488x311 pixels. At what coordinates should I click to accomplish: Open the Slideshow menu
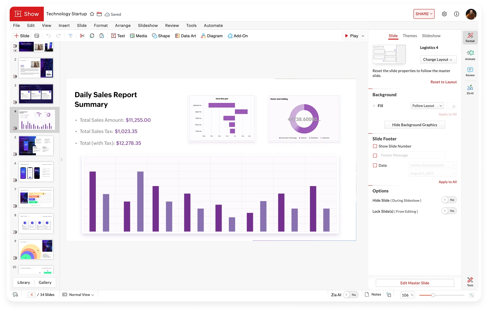[148, 25]
